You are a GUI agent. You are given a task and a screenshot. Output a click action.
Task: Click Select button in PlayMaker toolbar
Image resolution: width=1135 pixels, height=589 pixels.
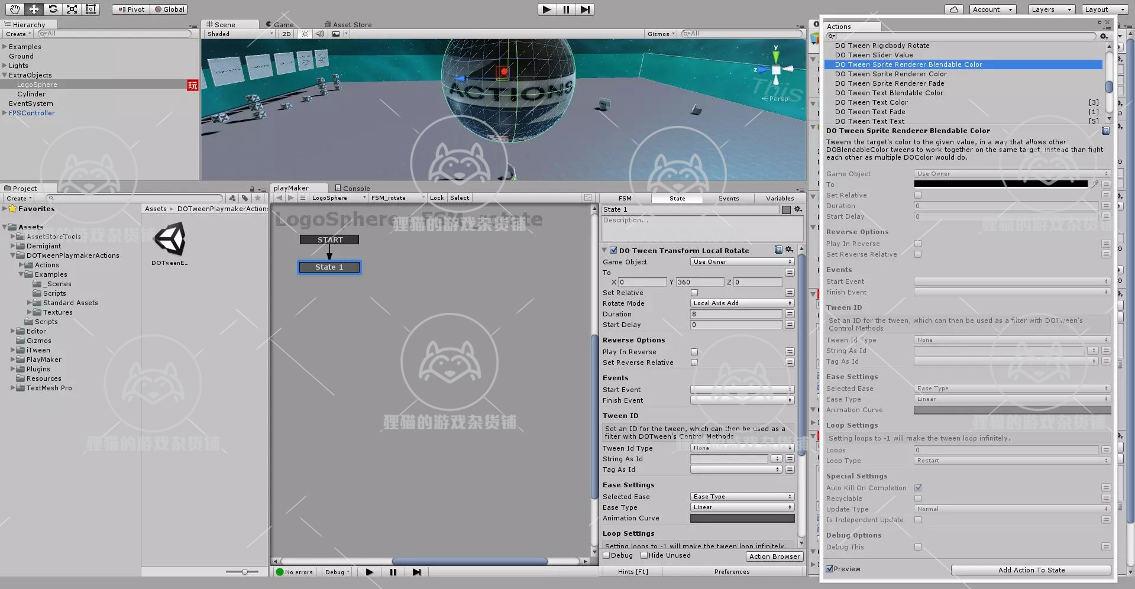pos(460,198)
